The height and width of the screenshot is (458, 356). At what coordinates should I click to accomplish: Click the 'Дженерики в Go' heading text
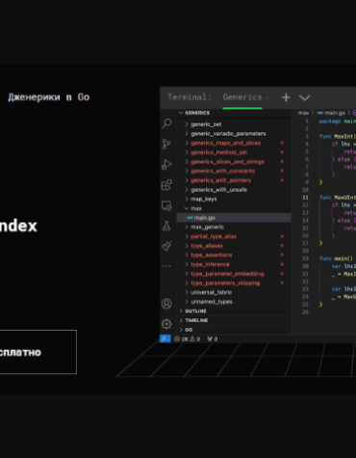[49, 97]
